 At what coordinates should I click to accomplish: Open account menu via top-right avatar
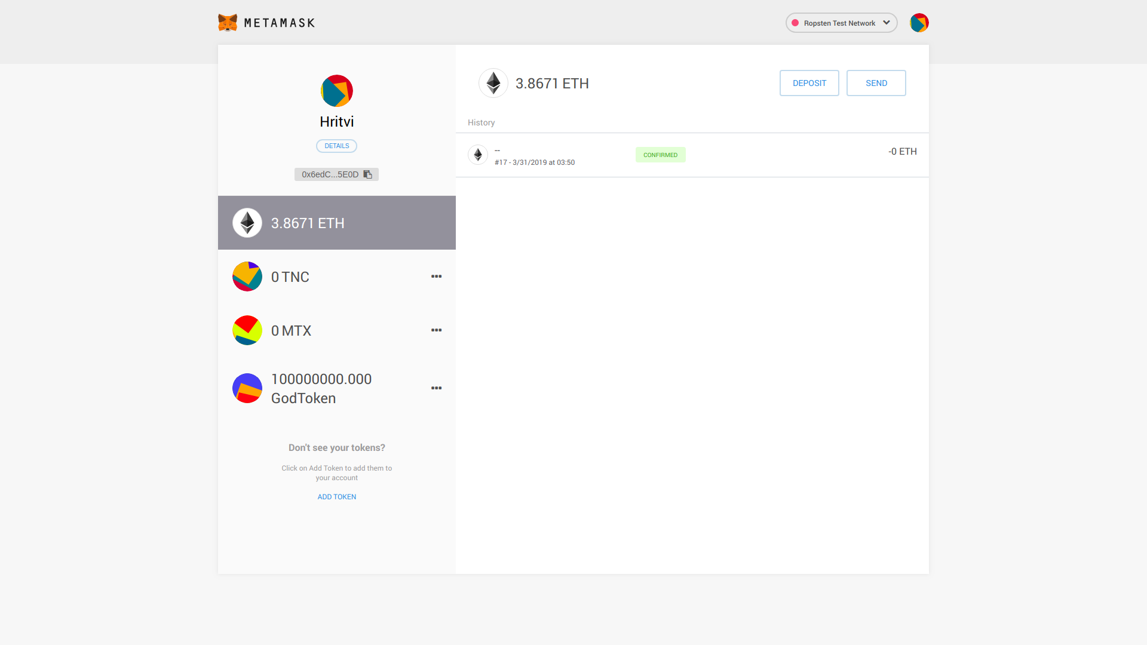919,23
